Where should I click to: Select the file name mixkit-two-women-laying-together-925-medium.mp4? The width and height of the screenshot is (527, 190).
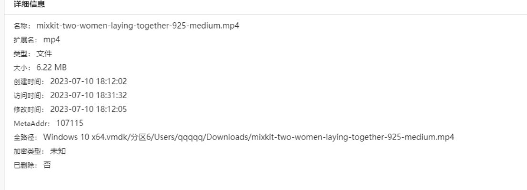click(138, 26)
